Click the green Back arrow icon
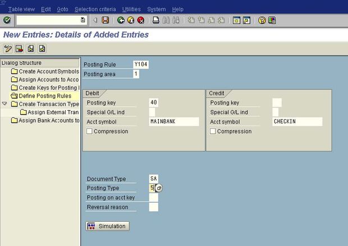The width and height of the screenshot is (348, 246). [121, 20]
